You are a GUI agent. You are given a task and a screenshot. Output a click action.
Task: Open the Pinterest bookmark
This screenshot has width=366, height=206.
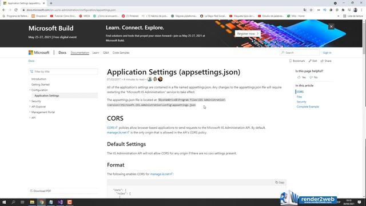[130, 16]
